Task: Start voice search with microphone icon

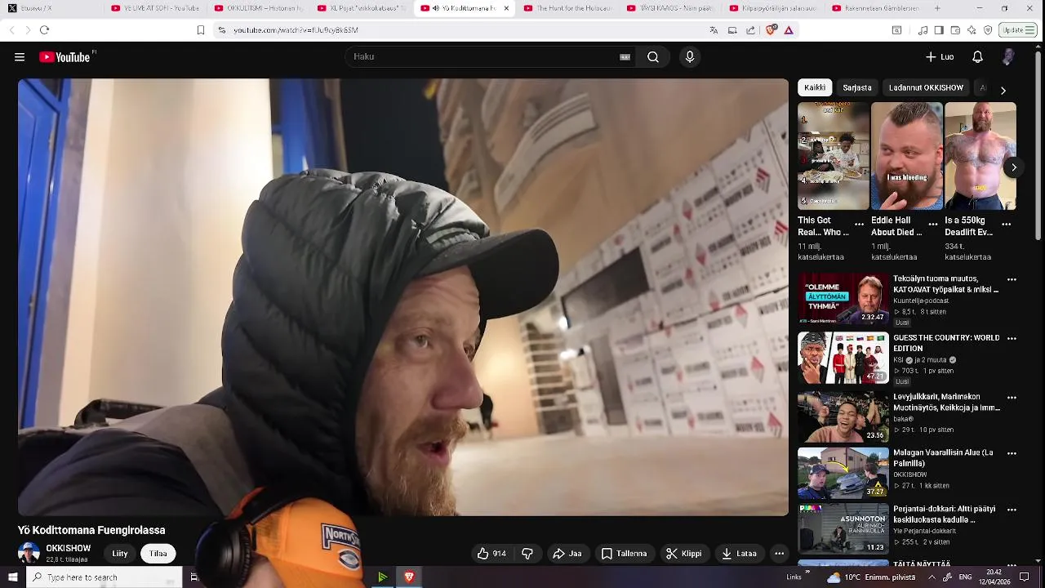Action: [x=690, y=57]
